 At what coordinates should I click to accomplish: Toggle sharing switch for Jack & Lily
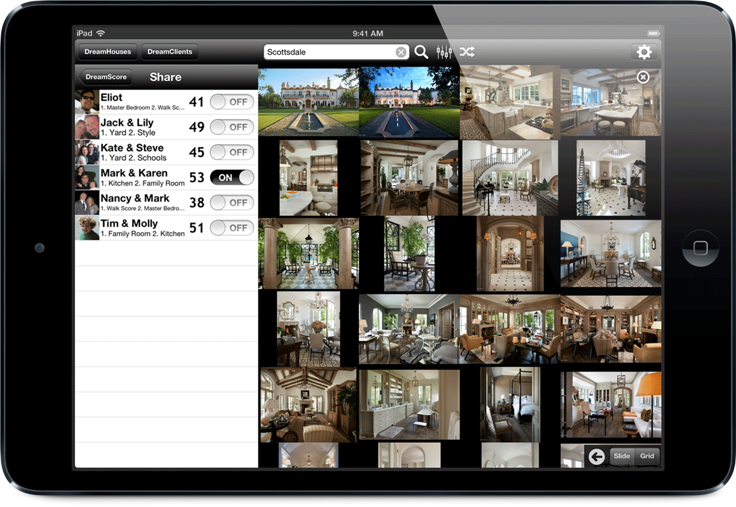(x=232, y=127)
